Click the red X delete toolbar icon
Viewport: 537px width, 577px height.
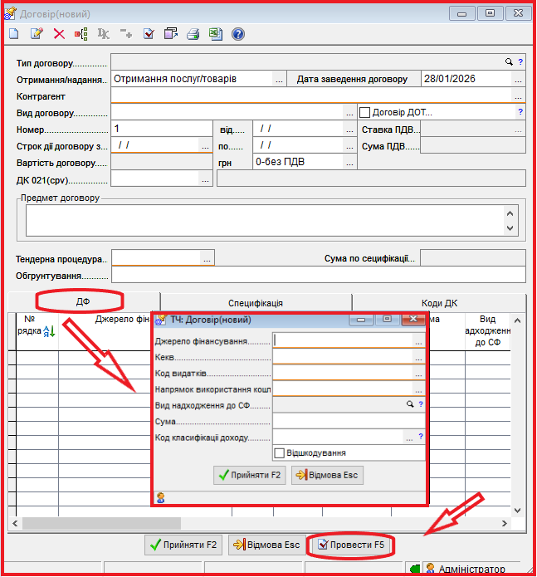click(x=59, y=34)
